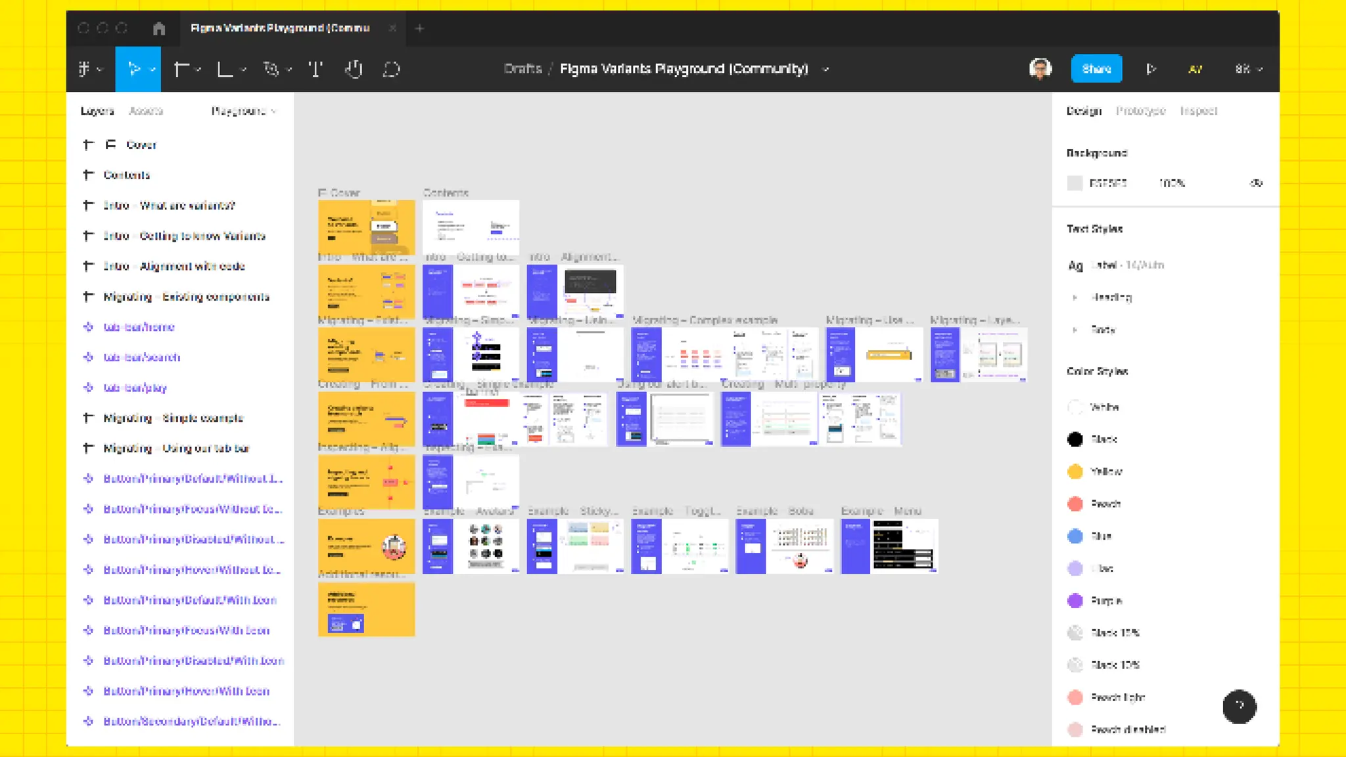Click the blue Share button
Screen dimensions: 1346x757
(1096, 69)
